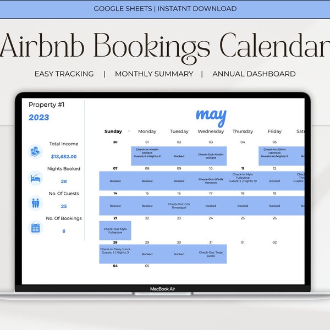Click the 'ANNUAL DASHBOARD' banner text
Screen dimensions: 330x330
pyautogui.click(x=254, y=74)
